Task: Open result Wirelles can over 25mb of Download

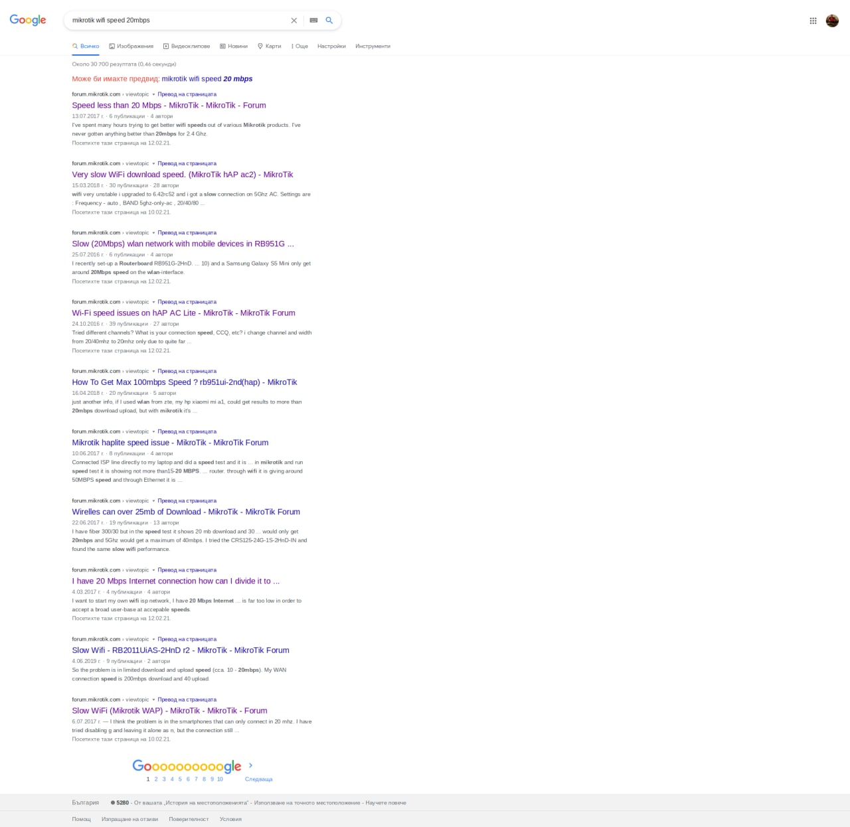Action: point(186,512)
